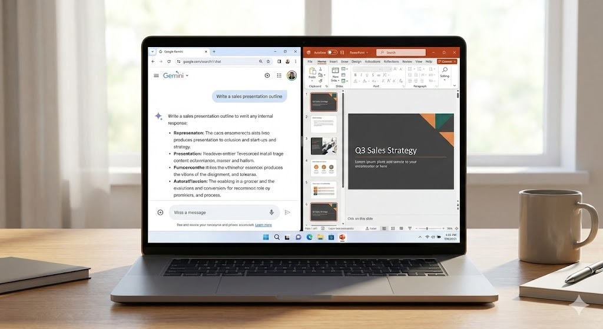This screenshot has height=329, width=603.
Task: Expand the Gemini model dropdown arrow
Action: click(187, 76)
